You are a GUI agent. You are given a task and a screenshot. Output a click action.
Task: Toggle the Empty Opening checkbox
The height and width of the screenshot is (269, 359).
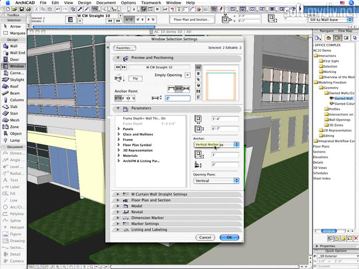tap(187, 75)
